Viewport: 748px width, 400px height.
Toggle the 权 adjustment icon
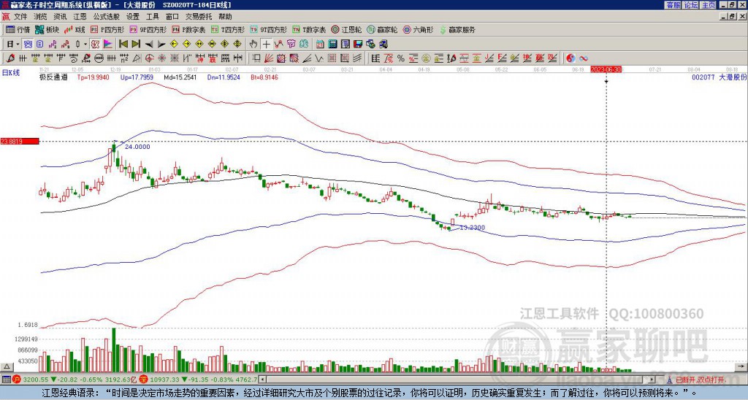click(95, 45)
